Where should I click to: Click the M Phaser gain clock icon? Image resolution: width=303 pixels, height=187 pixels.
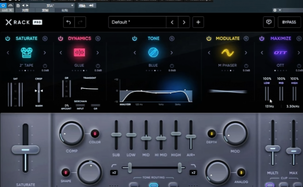pos(246,66)
